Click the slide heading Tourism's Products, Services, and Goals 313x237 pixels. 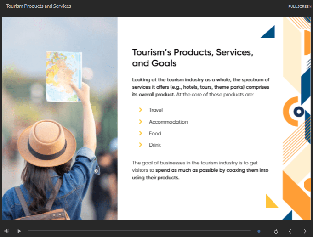pos(193,58)
